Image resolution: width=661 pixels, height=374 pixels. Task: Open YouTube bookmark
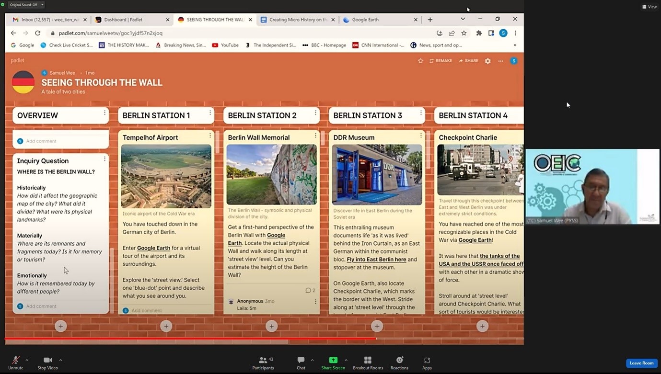pos(225,45)
